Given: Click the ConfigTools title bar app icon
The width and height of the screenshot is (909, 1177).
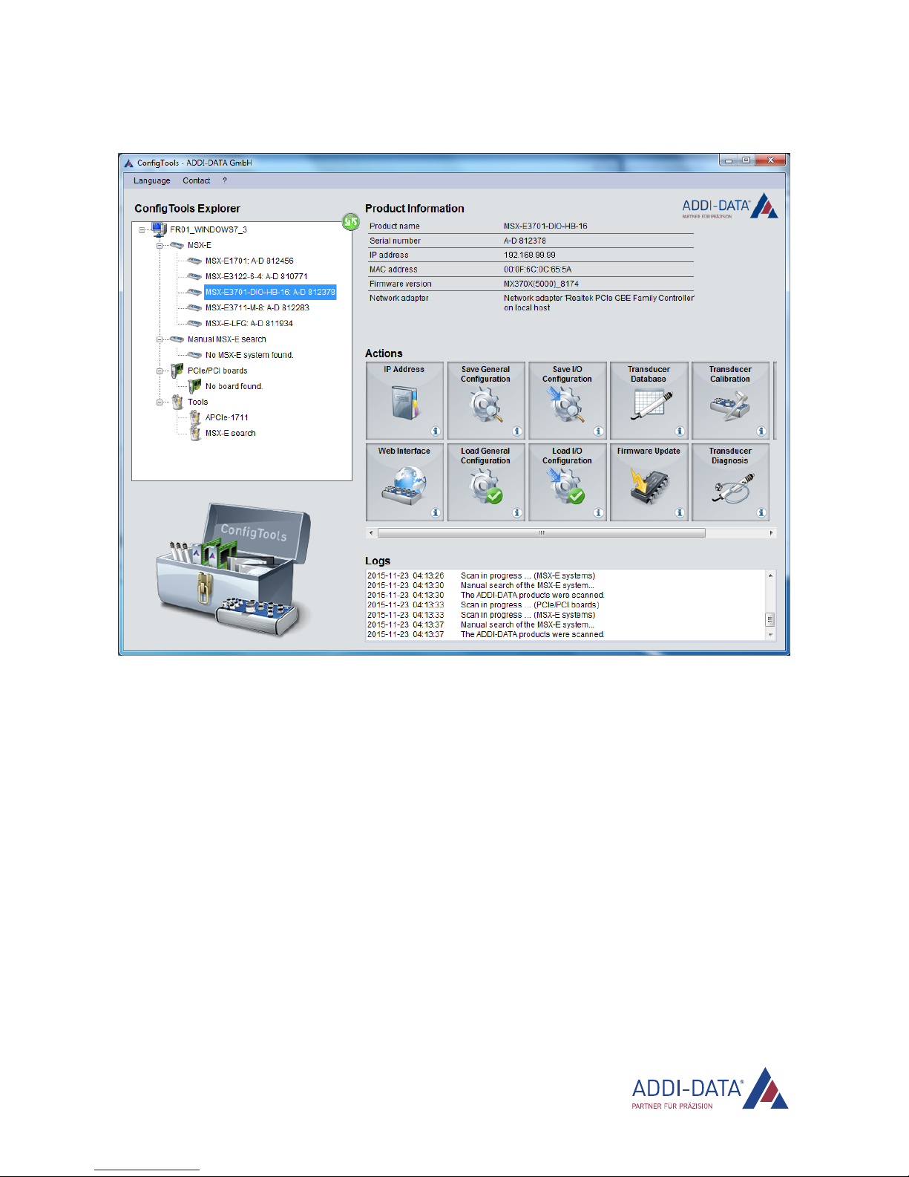Looking at the screenshot, I should [x=128, y=163].
